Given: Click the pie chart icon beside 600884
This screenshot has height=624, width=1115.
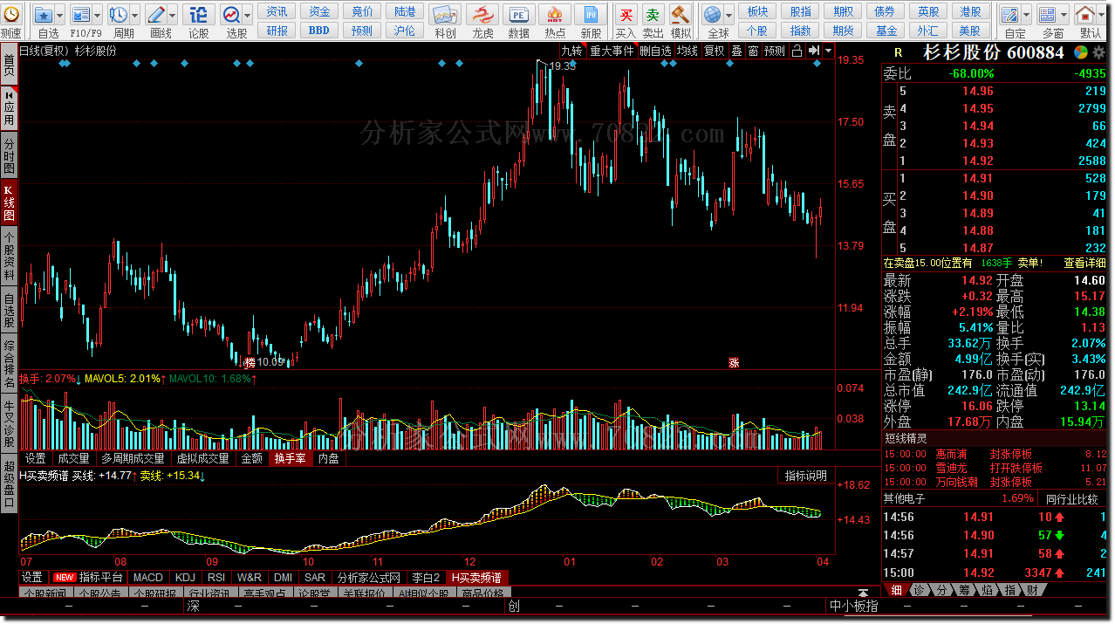Looking at the screenshot, I should coord(1080,52).
